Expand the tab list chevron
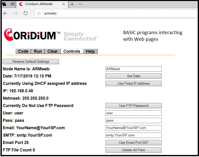 (80, 4)
